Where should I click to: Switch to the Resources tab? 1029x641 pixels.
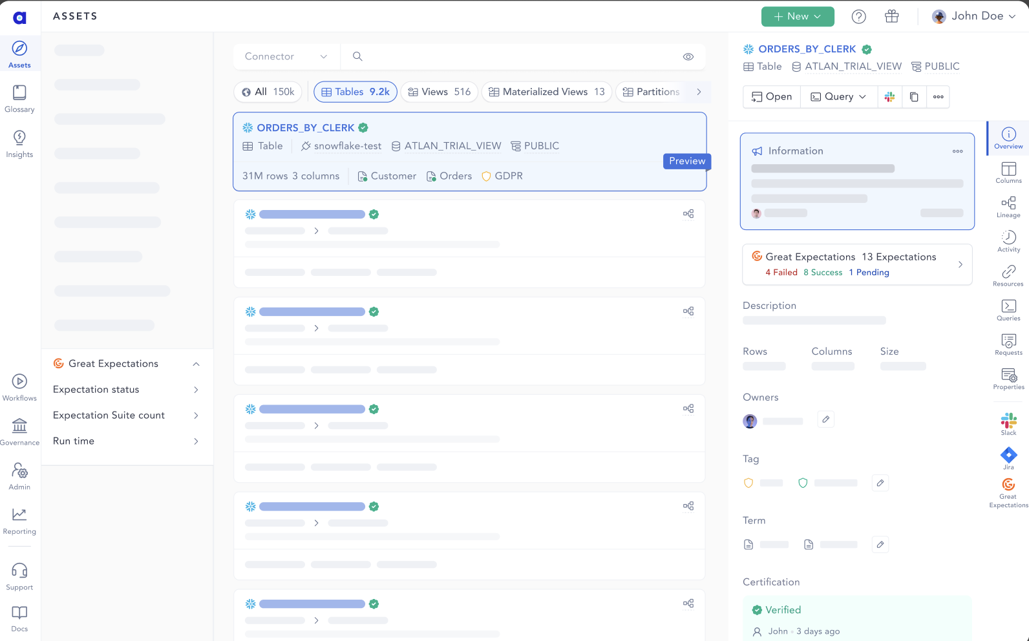click(1008, 275)
